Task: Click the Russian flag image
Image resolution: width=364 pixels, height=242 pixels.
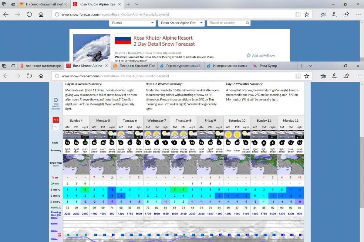Action: [x=123, y=39]
